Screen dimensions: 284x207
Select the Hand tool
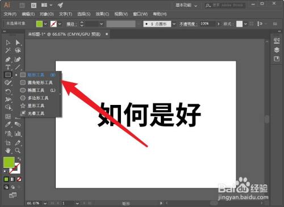(8, 150)
